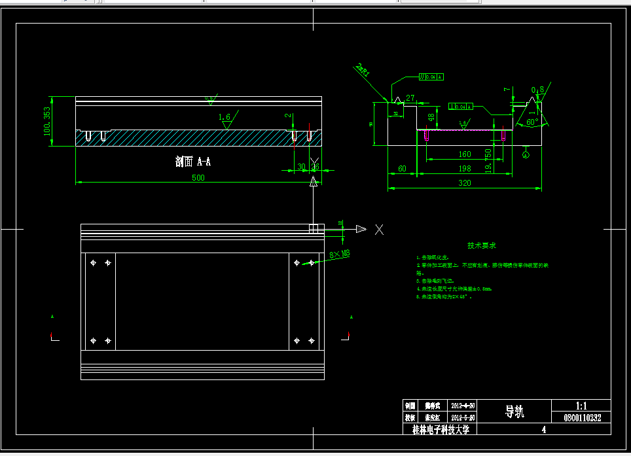Select the 48 vertical dimension text

coord(431,117)
